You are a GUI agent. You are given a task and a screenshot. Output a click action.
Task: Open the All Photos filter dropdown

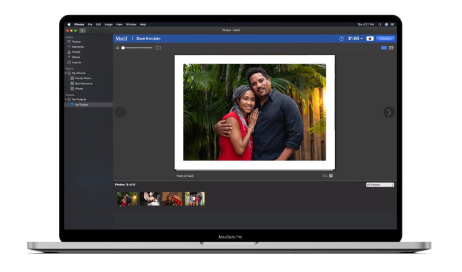(x=380, y=185)
